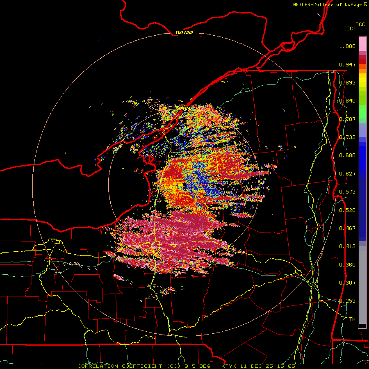Click the 0.520 scale value

347,210
